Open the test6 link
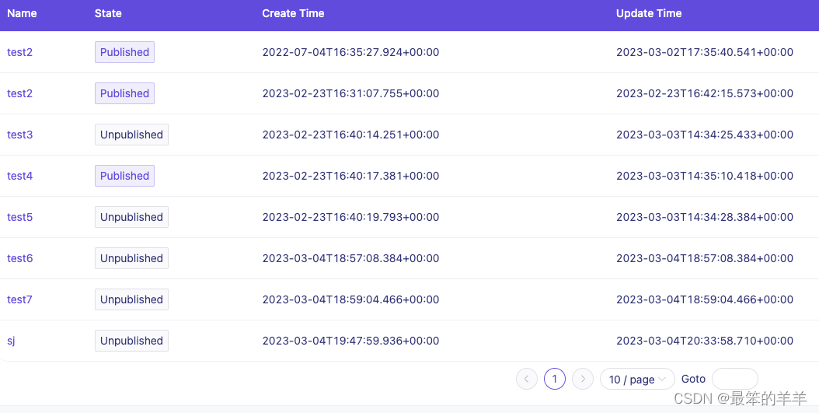This screenshot has height=413, width=819. click(20, 258)
